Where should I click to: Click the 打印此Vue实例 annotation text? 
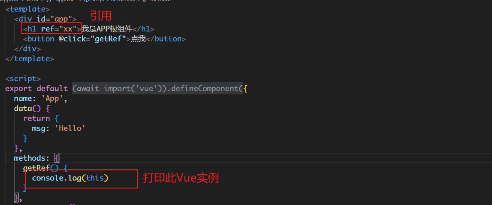point(181,178)
